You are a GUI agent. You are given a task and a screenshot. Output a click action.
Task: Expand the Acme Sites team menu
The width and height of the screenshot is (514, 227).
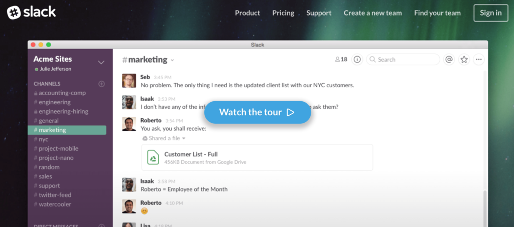[101, 63]
